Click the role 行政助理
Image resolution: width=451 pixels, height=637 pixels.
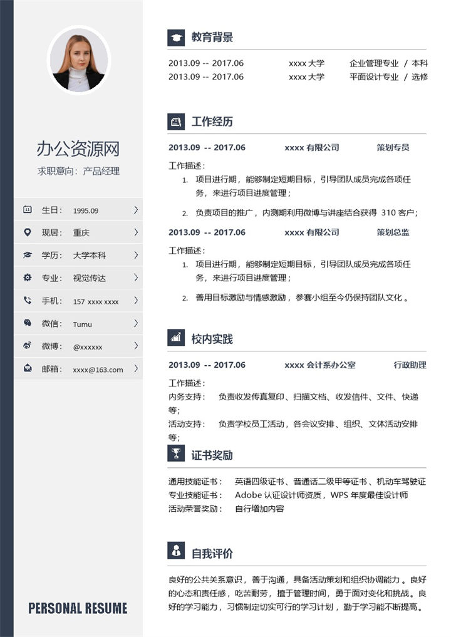(x=410, y=365)
